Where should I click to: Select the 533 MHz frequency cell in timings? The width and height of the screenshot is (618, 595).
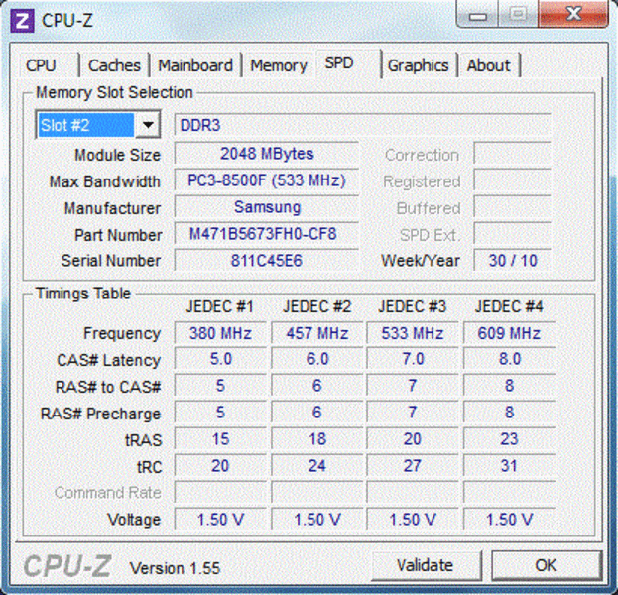point(413,333)
